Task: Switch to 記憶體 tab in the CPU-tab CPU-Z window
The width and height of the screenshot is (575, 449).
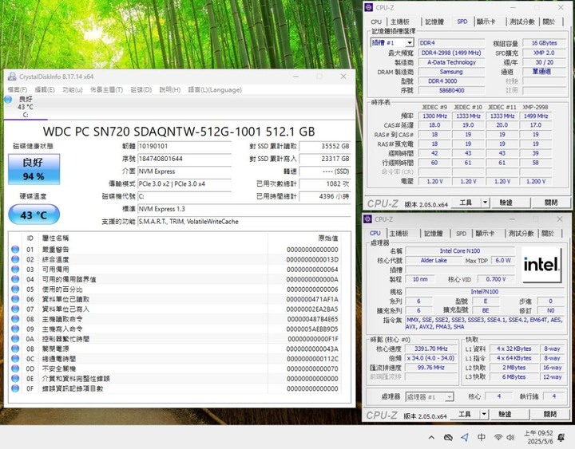Action: pos(433,234)
